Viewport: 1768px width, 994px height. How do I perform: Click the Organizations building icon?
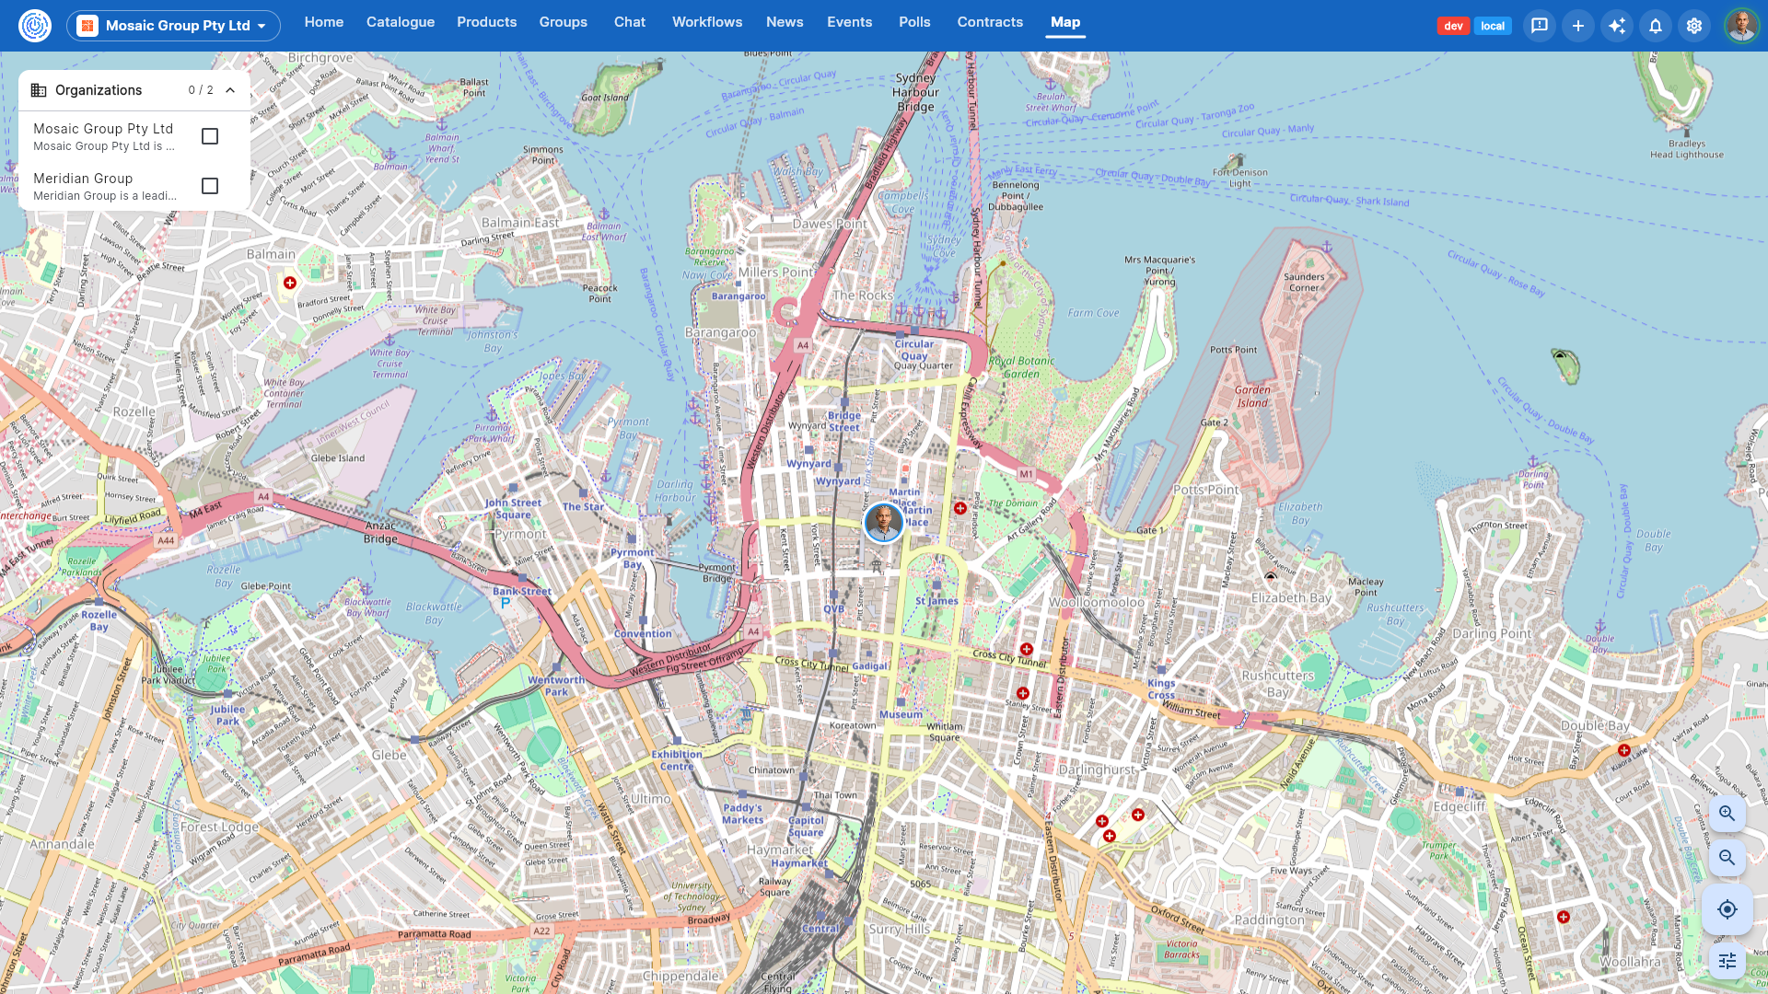[x=39, y=90]
